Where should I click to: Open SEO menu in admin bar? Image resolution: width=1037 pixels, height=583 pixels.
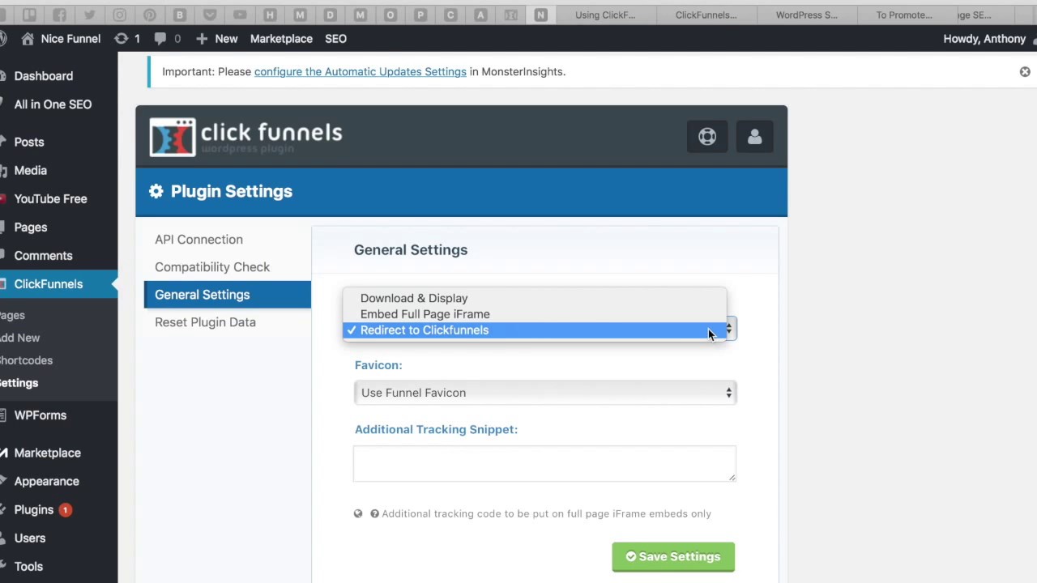click(x=335, y=39)
